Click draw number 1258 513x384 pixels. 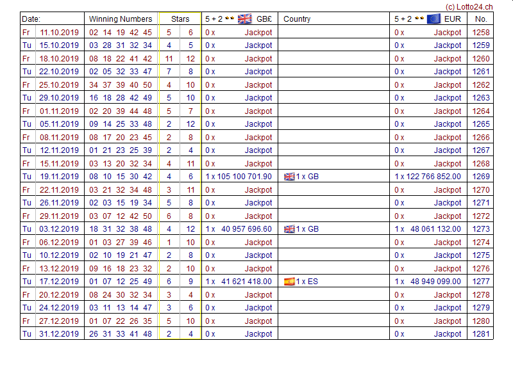click(480, 32)
